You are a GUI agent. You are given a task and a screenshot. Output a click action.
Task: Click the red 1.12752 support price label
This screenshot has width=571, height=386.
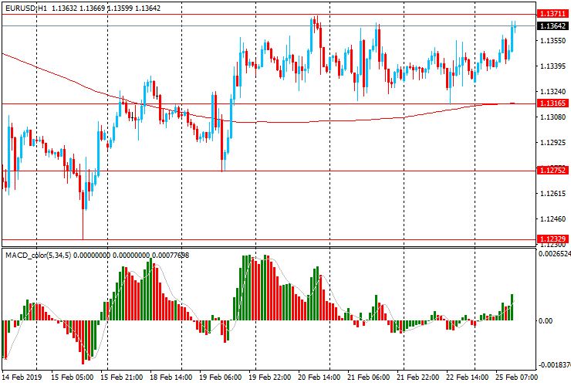coord(551,171)
